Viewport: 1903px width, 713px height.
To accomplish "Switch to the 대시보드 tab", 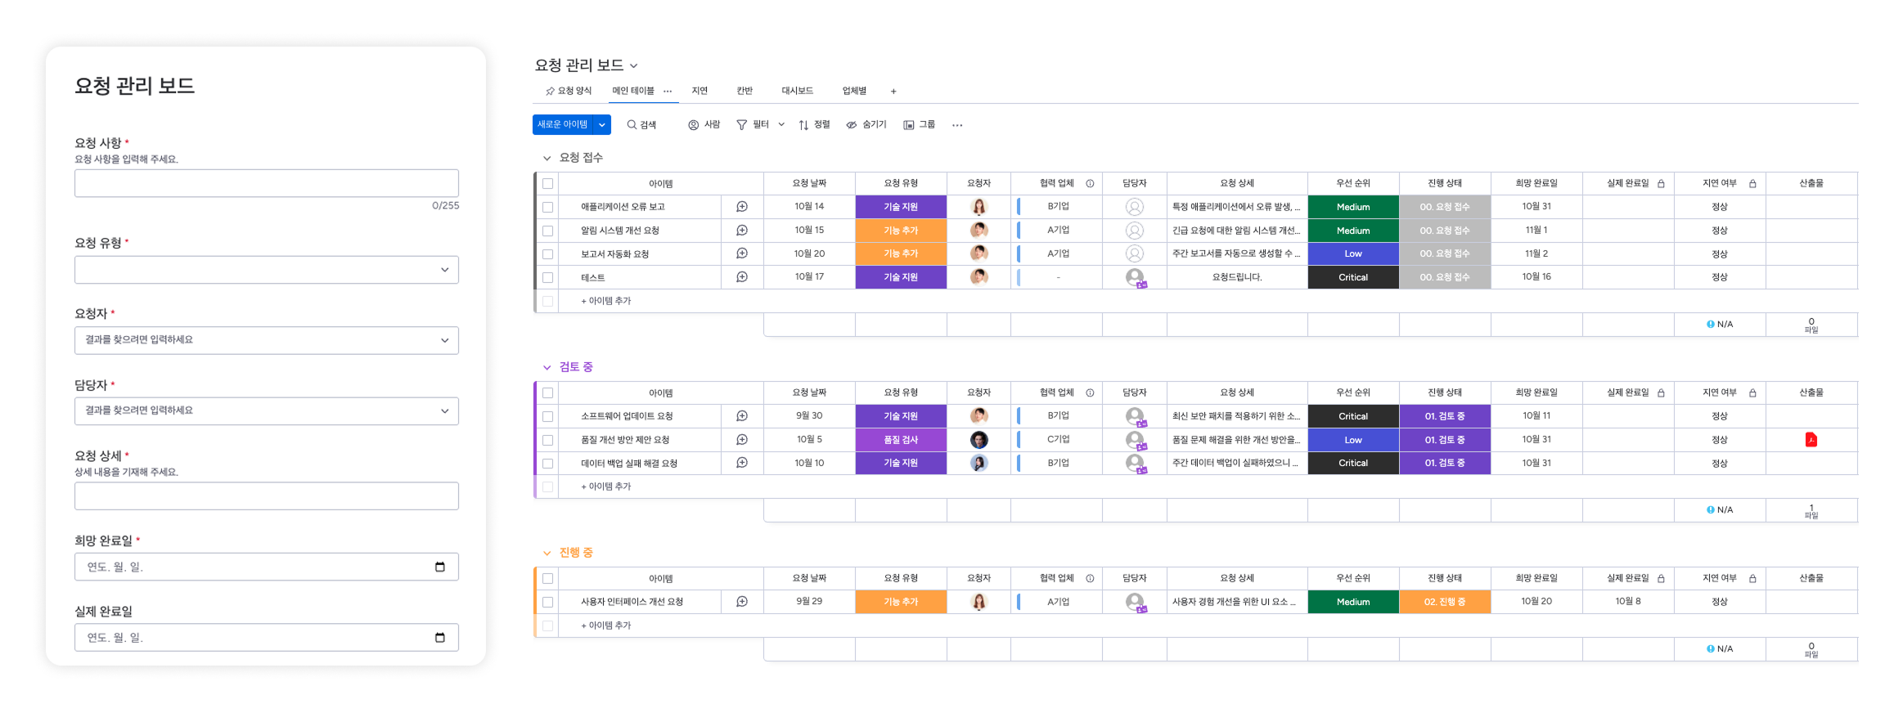I will [797, 91].
